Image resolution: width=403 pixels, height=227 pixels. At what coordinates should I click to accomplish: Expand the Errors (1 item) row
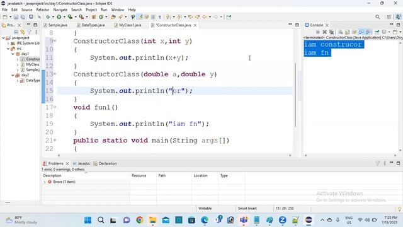(45, 182)
